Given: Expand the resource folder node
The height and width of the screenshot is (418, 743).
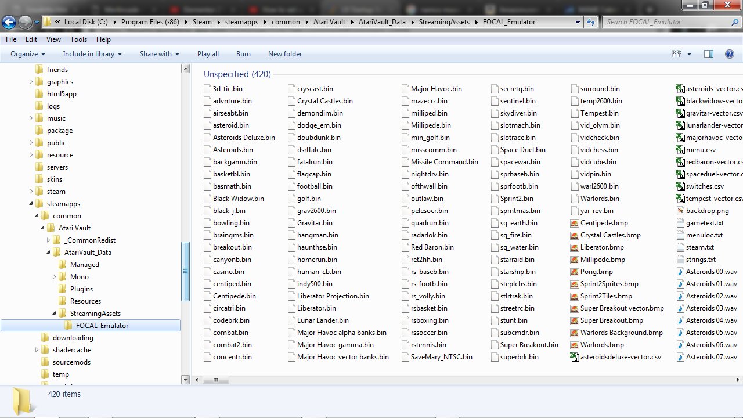Looking at the screenshot, I should [x=31, y=155].
